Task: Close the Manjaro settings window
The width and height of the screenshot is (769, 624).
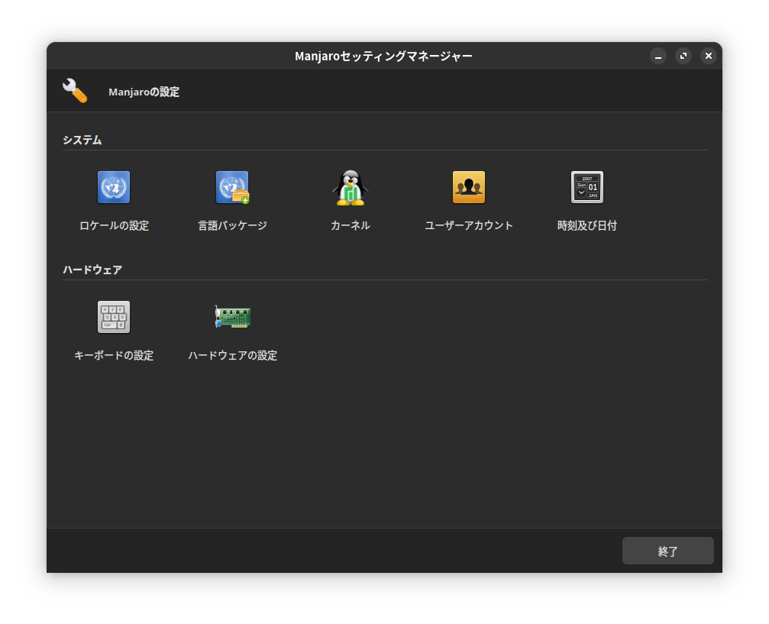Action: pyautogui.click(x=708, y=56)
